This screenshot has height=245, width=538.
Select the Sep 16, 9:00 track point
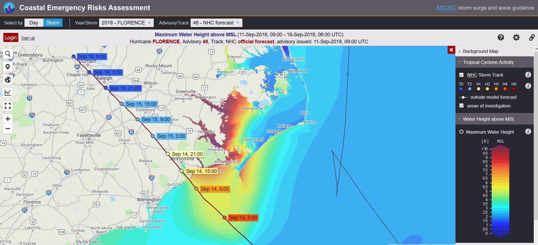pos(74,57)
